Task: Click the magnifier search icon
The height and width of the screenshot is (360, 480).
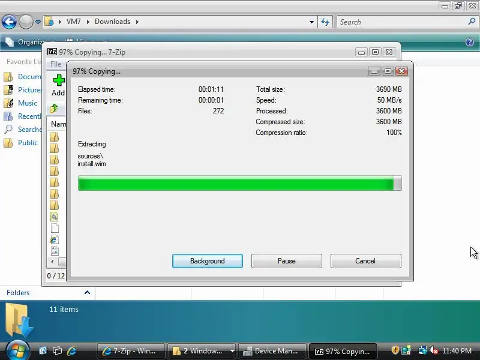Action: click(x=472, y=22)
